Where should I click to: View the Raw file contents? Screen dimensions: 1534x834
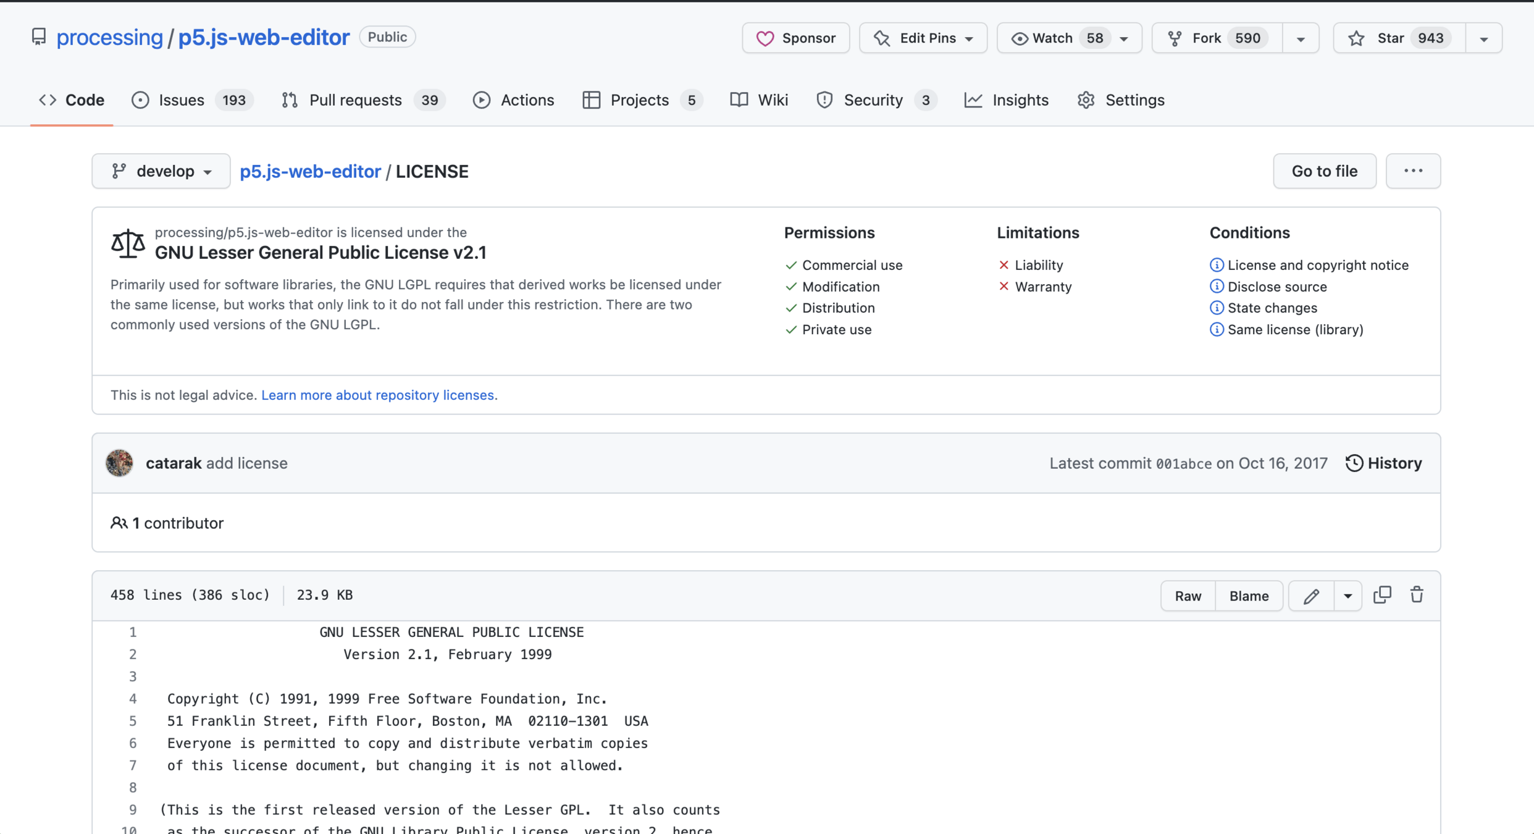pyautogui.click(x=1188, y=596)
